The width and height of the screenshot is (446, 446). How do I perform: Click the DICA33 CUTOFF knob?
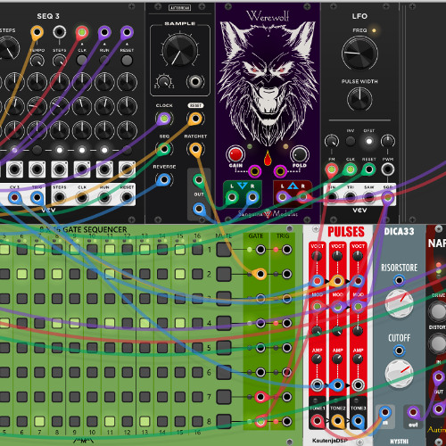click(399, 373)
